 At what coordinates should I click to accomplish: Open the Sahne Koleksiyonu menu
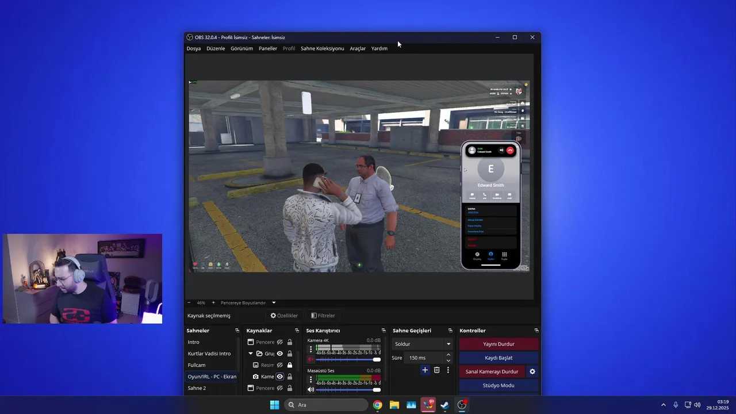[322, 48]
